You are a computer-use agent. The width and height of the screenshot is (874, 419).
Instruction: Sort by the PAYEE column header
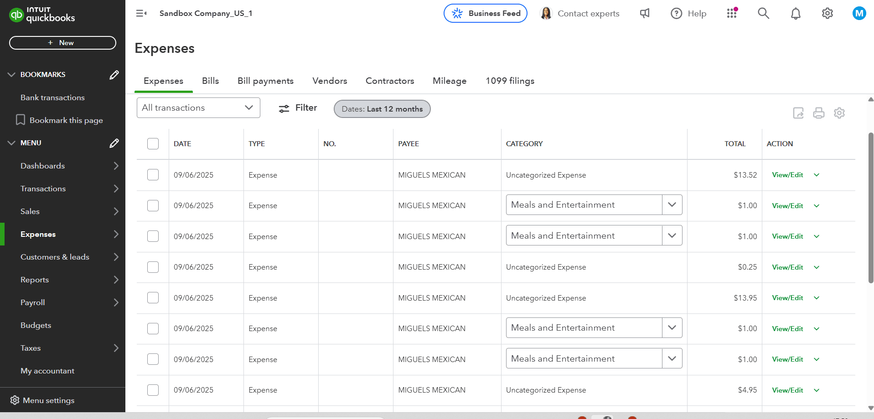point(409,144)
